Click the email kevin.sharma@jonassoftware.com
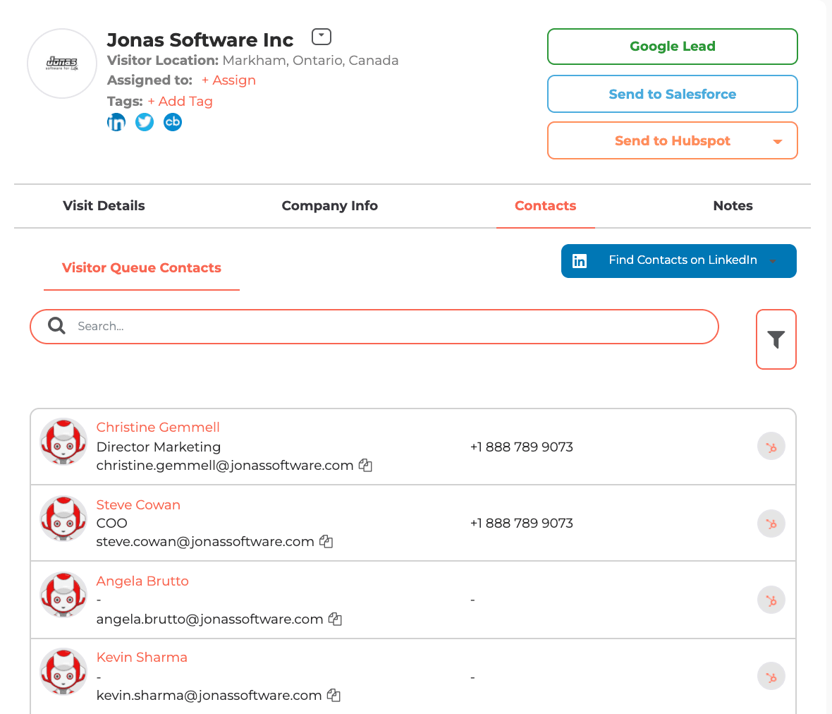The height and width of the screenshot is (714, 832). coord(209,696)
